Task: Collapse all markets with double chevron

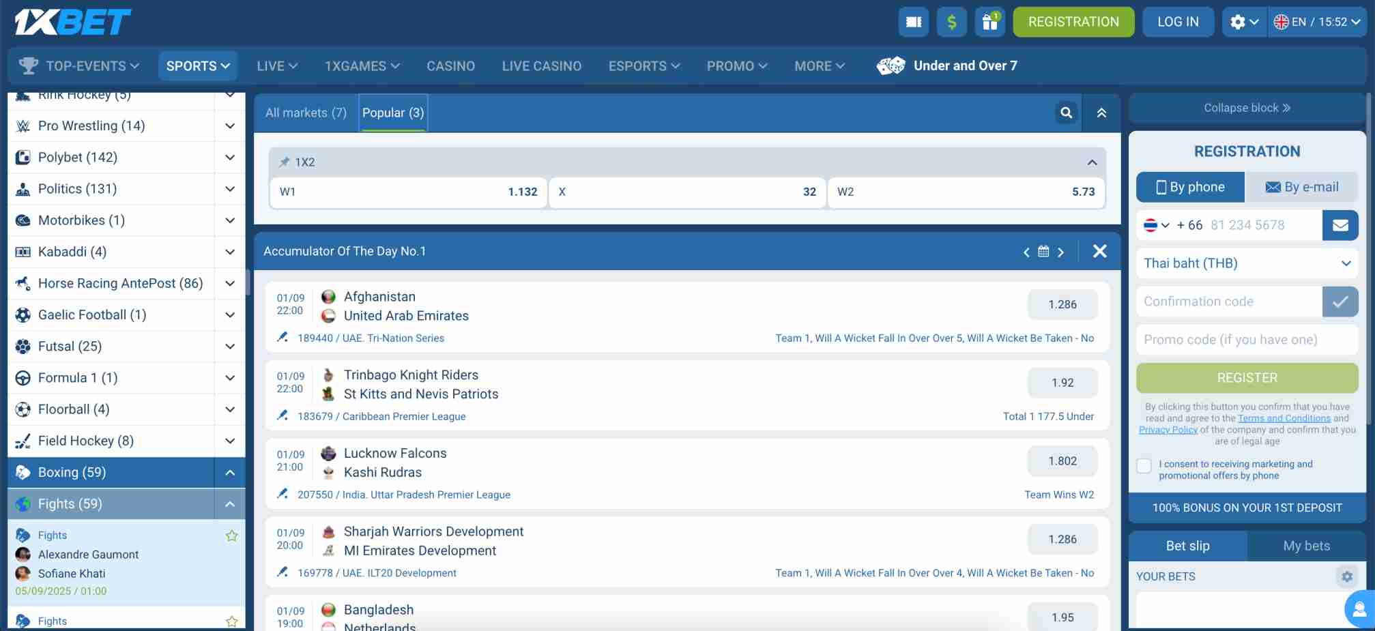Action: click(x=1101, y=113)
